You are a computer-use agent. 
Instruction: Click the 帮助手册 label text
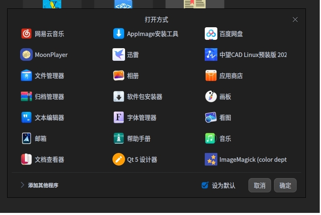[x=139, y=139]
